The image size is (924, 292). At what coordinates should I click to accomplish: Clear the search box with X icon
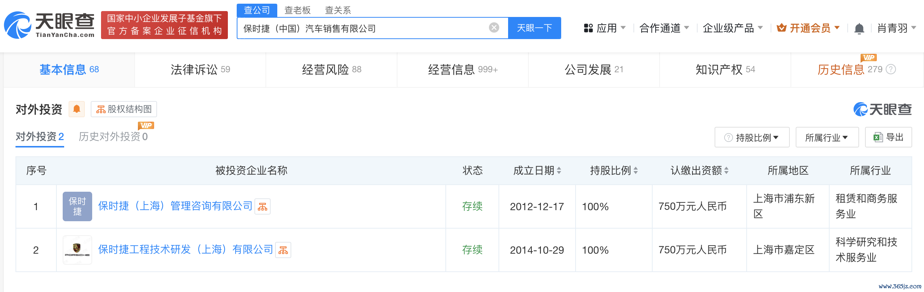(494, 28)
